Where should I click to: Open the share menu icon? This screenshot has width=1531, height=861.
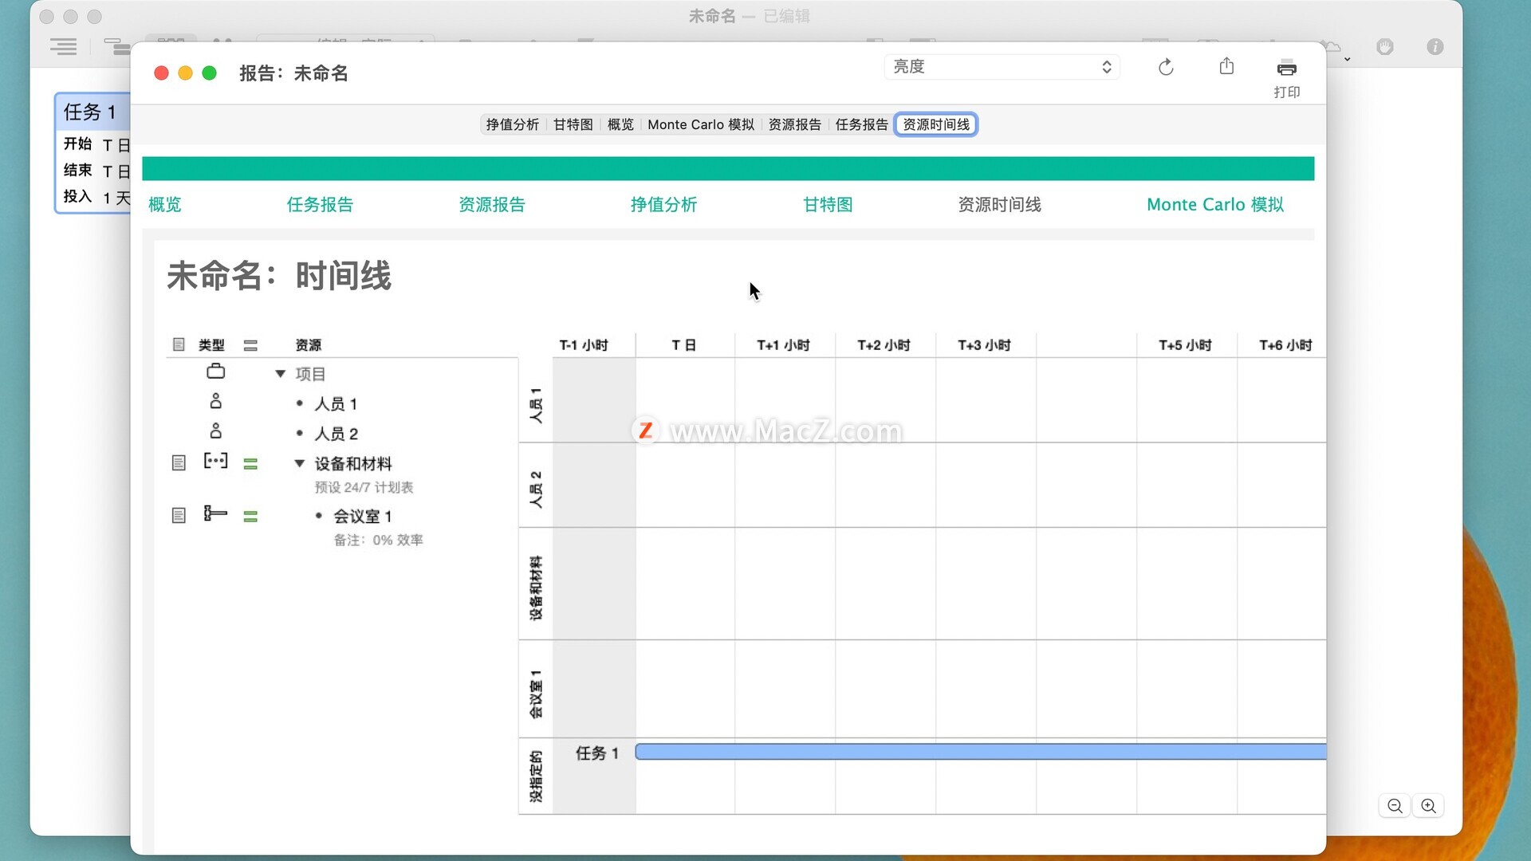(1226, 66)
